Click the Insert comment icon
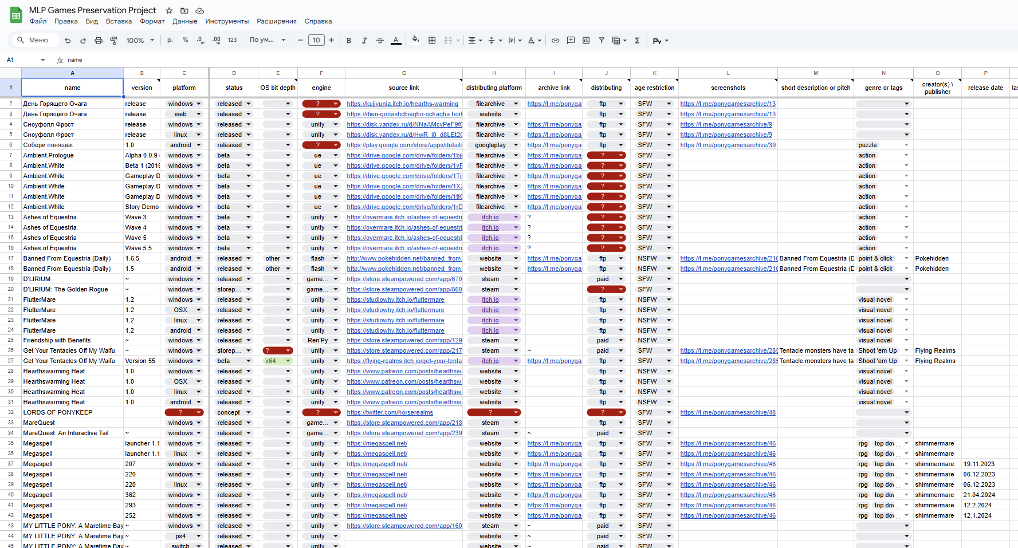 coord(571,40)
